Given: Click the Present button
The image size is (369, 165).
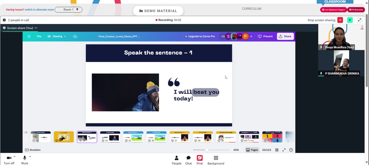Looking at the screenshot, I should click(x=265, y=36).
